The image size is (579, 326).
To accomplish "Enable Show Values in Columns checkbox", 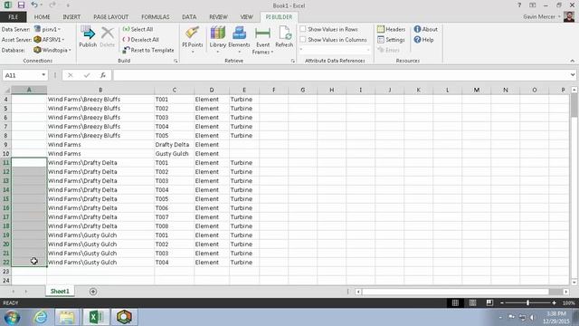I will (303, 39).
